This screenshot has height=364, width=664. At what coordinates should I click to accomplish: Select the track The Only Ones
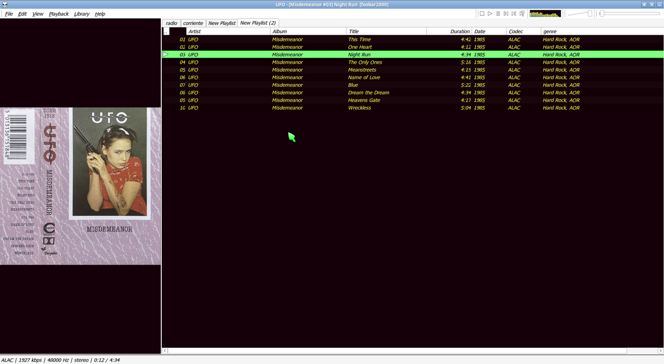412,62
